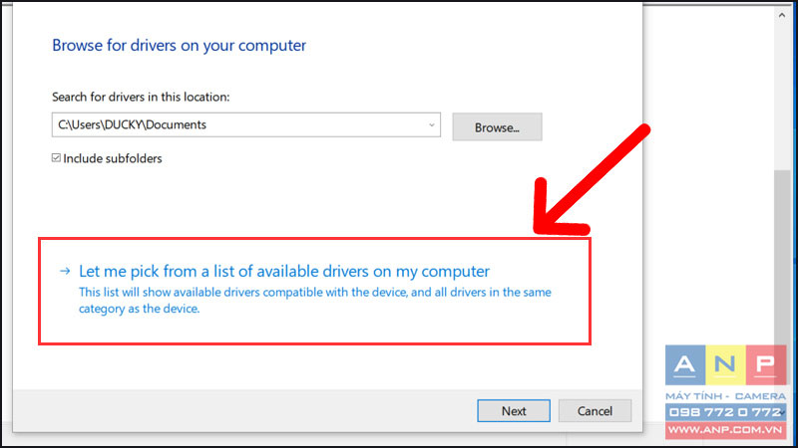Click the Next button
Viewport: 798px width, 448px height.
tap(514, 410)
